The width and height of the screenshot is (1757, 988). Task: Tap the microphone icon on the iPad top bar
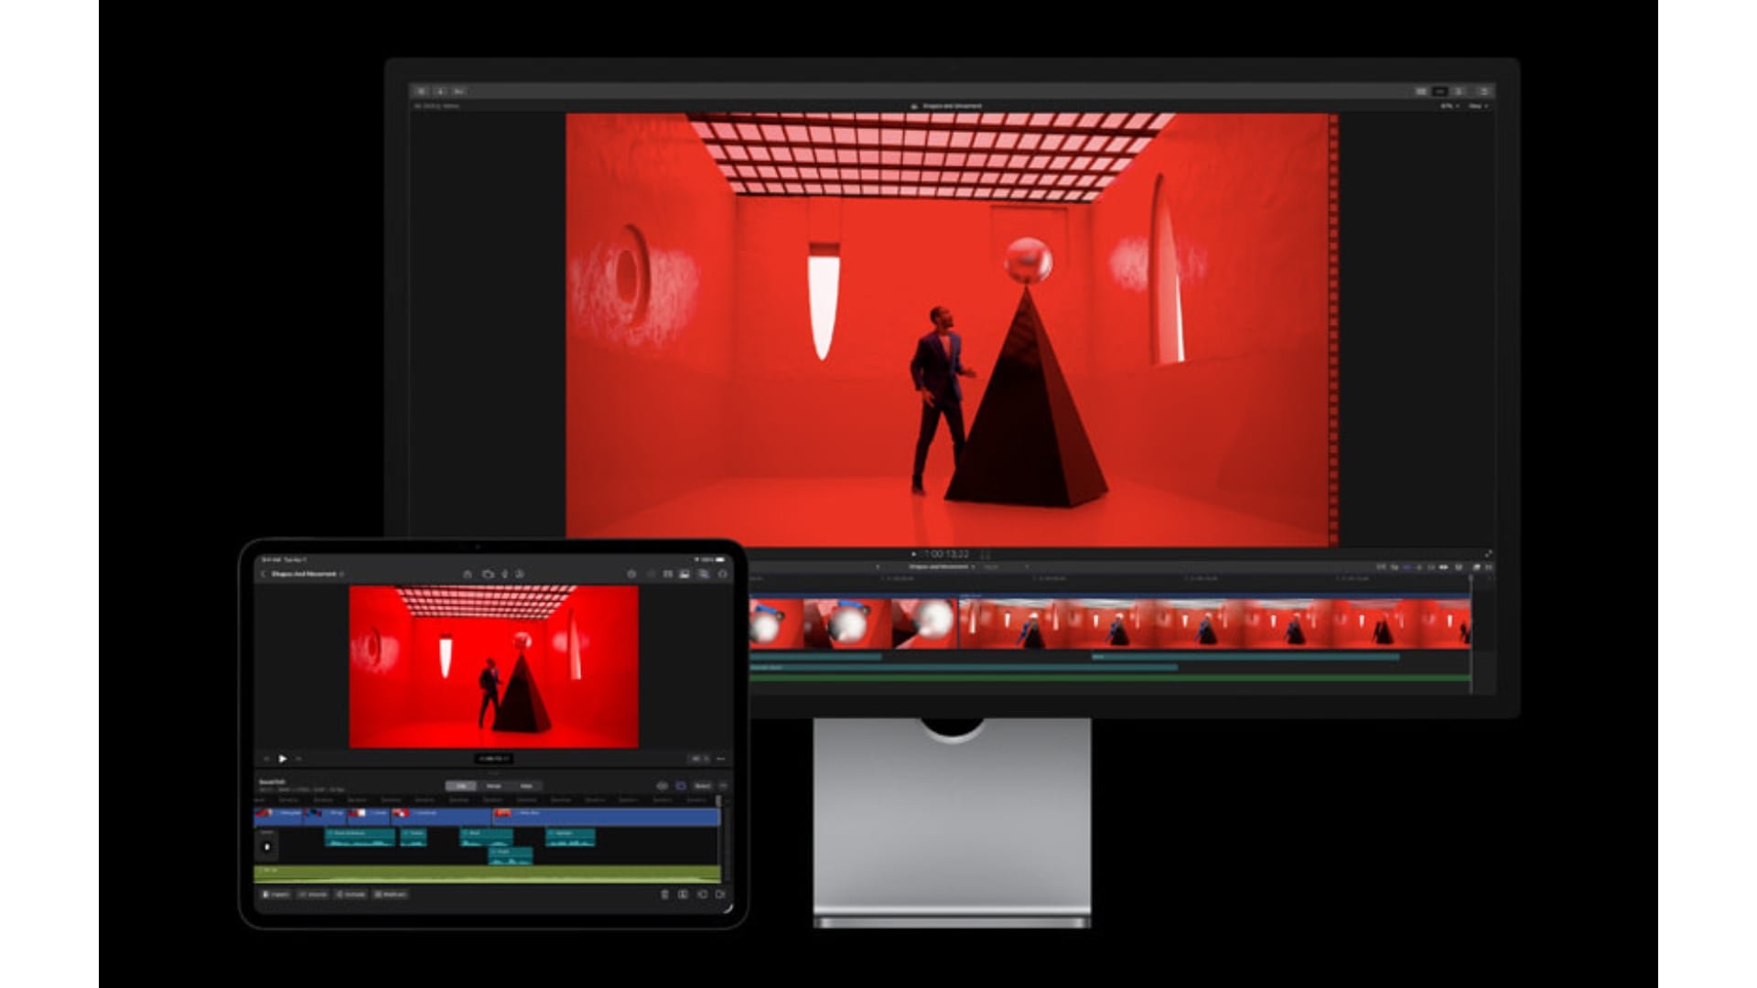pyautogui.click(x=504, y=573)
